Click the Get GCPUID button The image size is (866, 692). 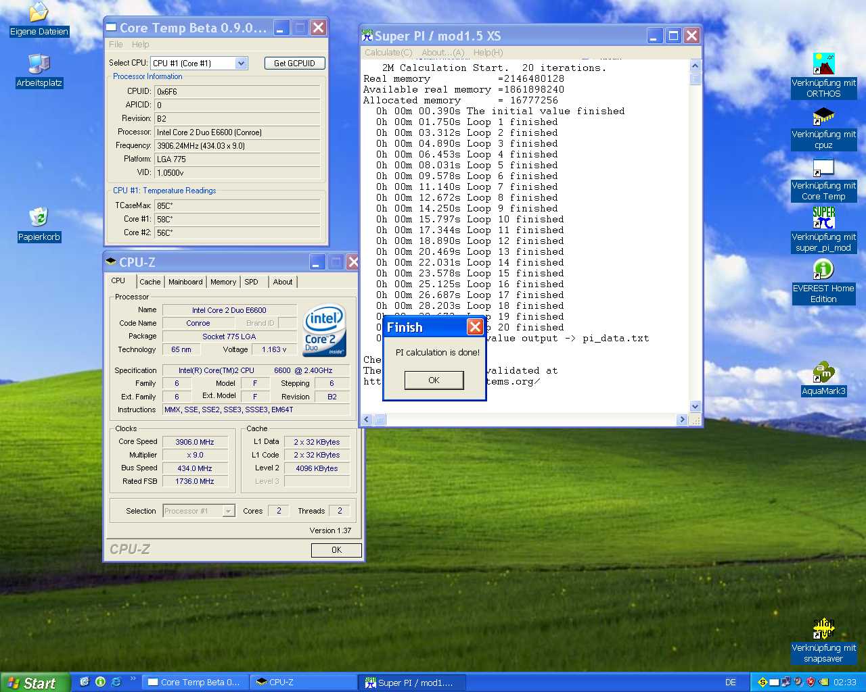(x=294, y=64)
